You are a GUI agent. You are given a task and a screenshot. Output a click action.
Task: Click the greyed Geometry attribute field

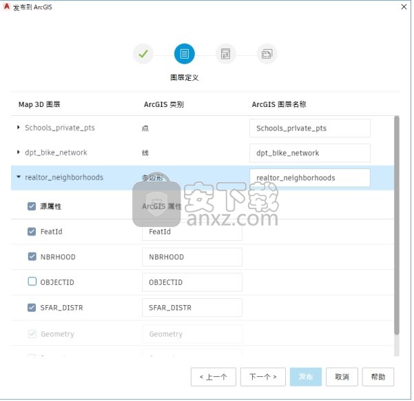192,334
